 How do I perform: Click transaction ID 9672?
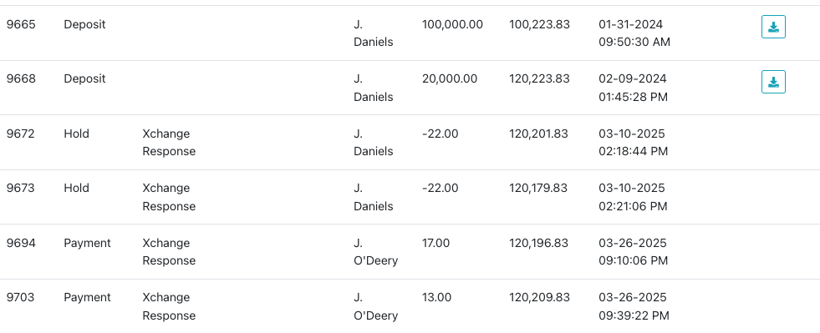20,134
